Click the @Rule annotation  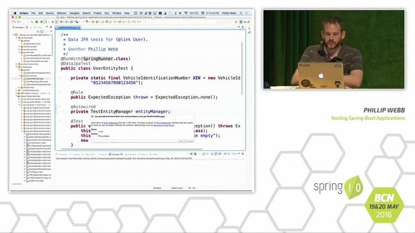[x=77, y=92]
